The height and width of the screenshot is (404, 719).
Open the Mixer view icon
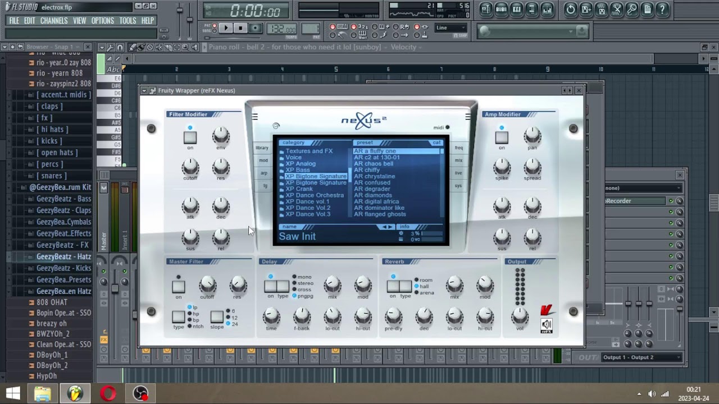547,9
